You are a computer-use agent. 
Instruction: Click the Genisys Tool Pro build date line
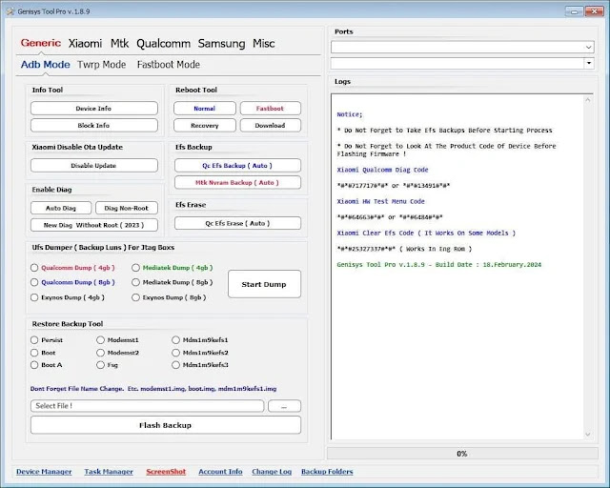(438, 265)
